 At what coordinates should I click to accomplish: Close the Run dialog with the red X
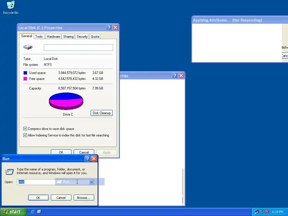[94, 159]
